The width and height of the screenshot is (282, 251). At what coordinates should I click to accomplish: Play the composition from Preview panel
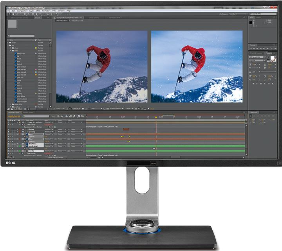[x=257, y=48]
